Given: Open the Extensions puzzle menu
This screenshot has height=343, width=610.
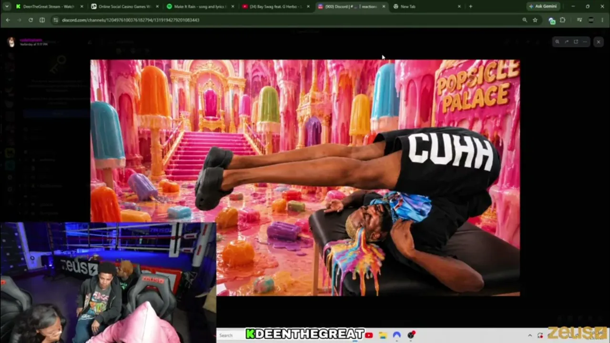Looking at the screenshot, I should 563,20.
